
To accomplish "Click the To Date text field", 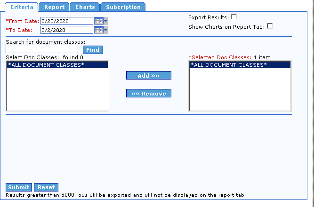I will click(67, 30).
